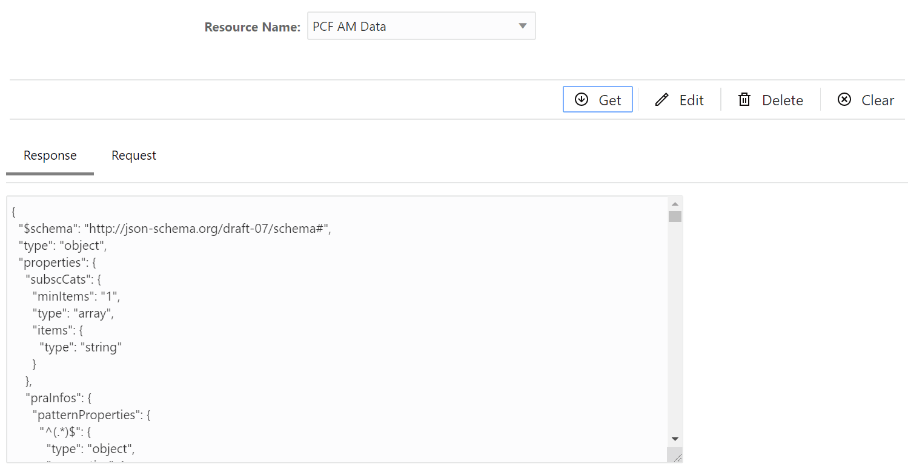This screenshot has height=470, width=908.
Task: Click the scrollbar up arrow on the response panel
Action: [x=675, y=203]
